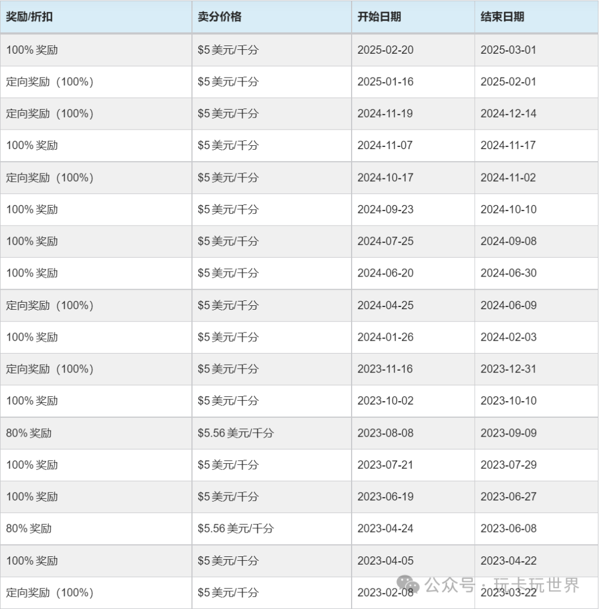The height and width of the screenshot is (609, 599).
Task: Click 100% 奖励 in the 2025-02-20 row
Action: pos(32,50)
